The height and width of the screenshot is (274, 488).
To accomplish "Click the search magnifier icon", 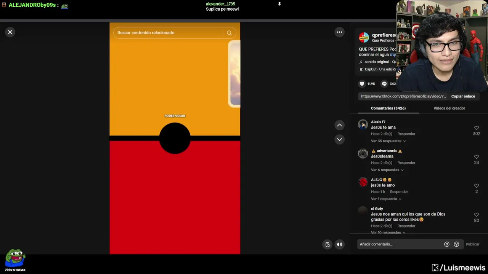I will point(229,33).
